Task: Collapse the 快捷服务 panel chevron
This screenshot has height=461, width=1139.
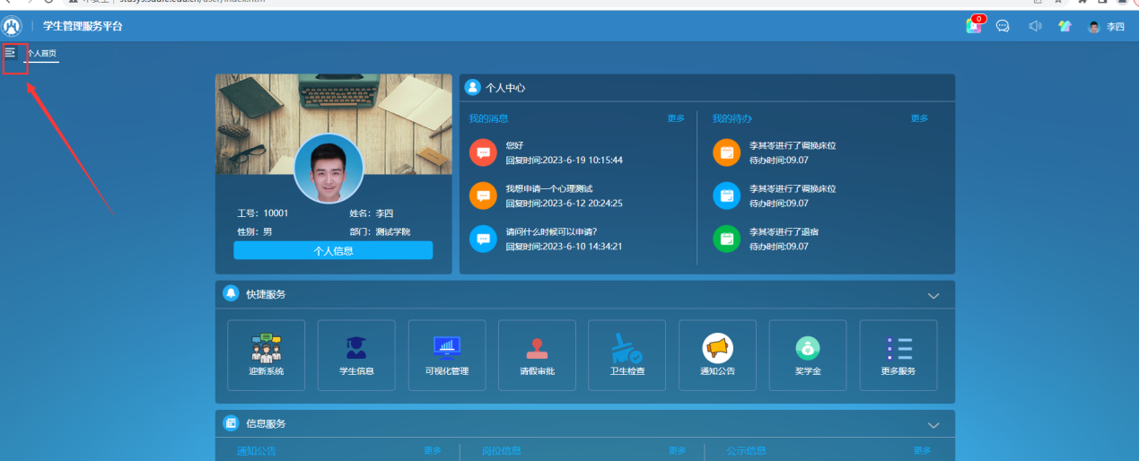Action: (933, 295)
